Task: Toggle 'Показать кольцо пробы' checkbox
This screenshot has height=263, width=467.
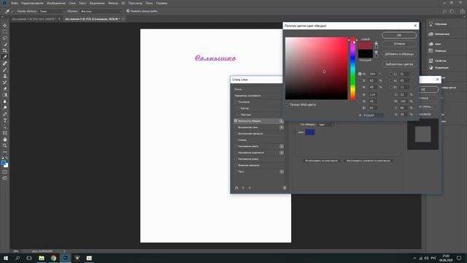Action: [x=128, y=11]
